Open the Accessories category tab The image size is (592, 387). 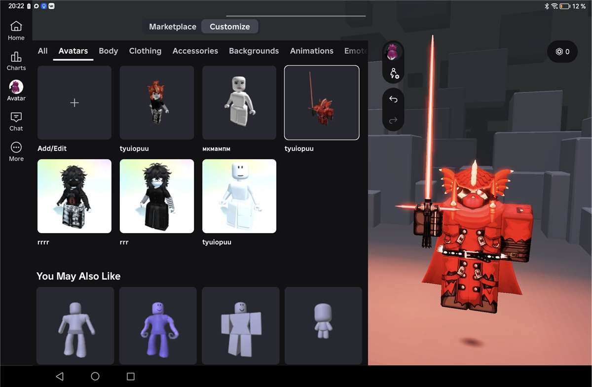pos(195,51)
